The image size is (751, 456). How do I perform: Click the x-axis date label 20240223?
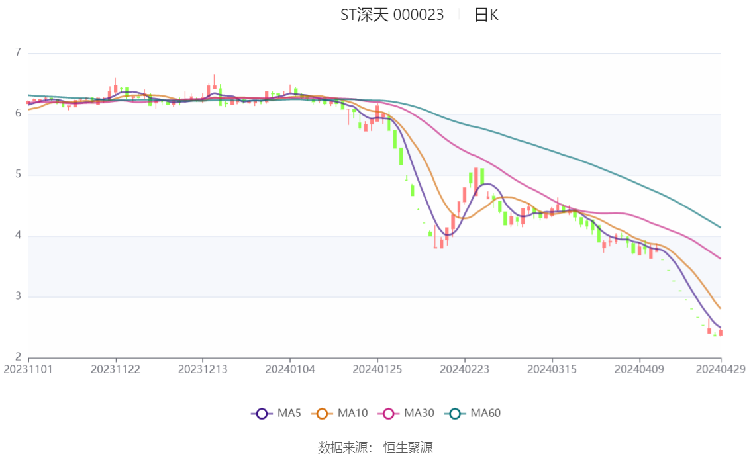click(465, 370)
